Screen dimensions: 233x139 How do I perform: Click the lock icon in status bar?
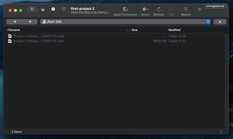coord(221,132)
